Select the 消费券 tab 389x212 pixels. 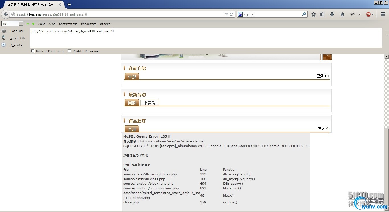(150, 103)
